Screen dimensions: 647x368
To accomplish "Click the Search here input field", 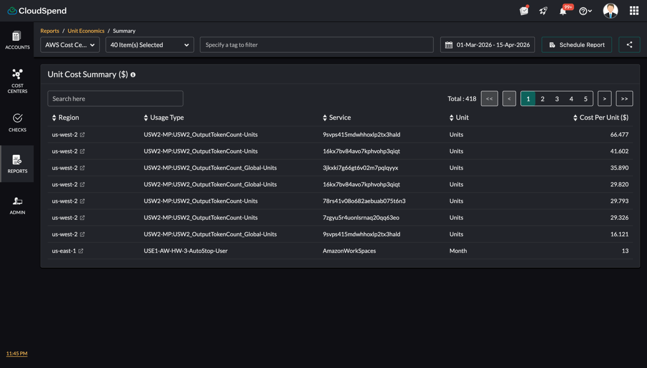I will 115,99.
